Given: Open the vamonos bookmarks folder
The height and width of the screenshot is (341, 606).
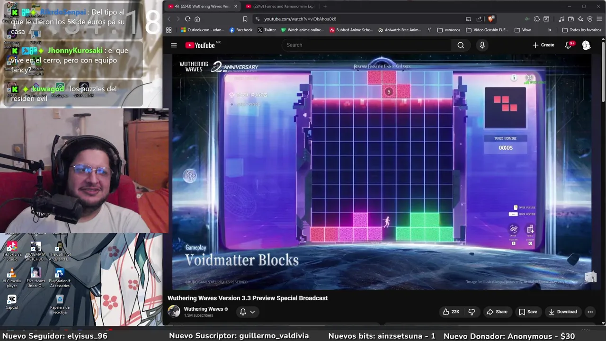Looking at the screenshot, I should coord(448,30).
